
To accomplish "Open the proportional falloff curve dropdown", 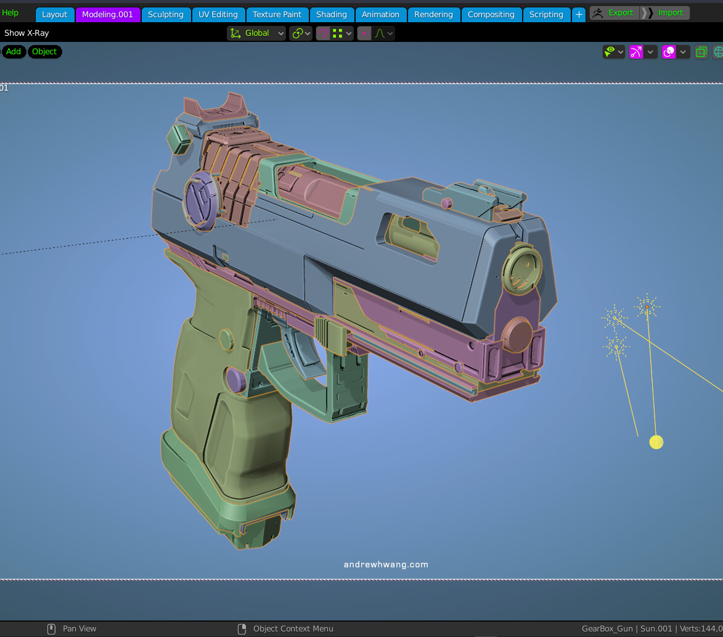I will click(x=383, y=33).
